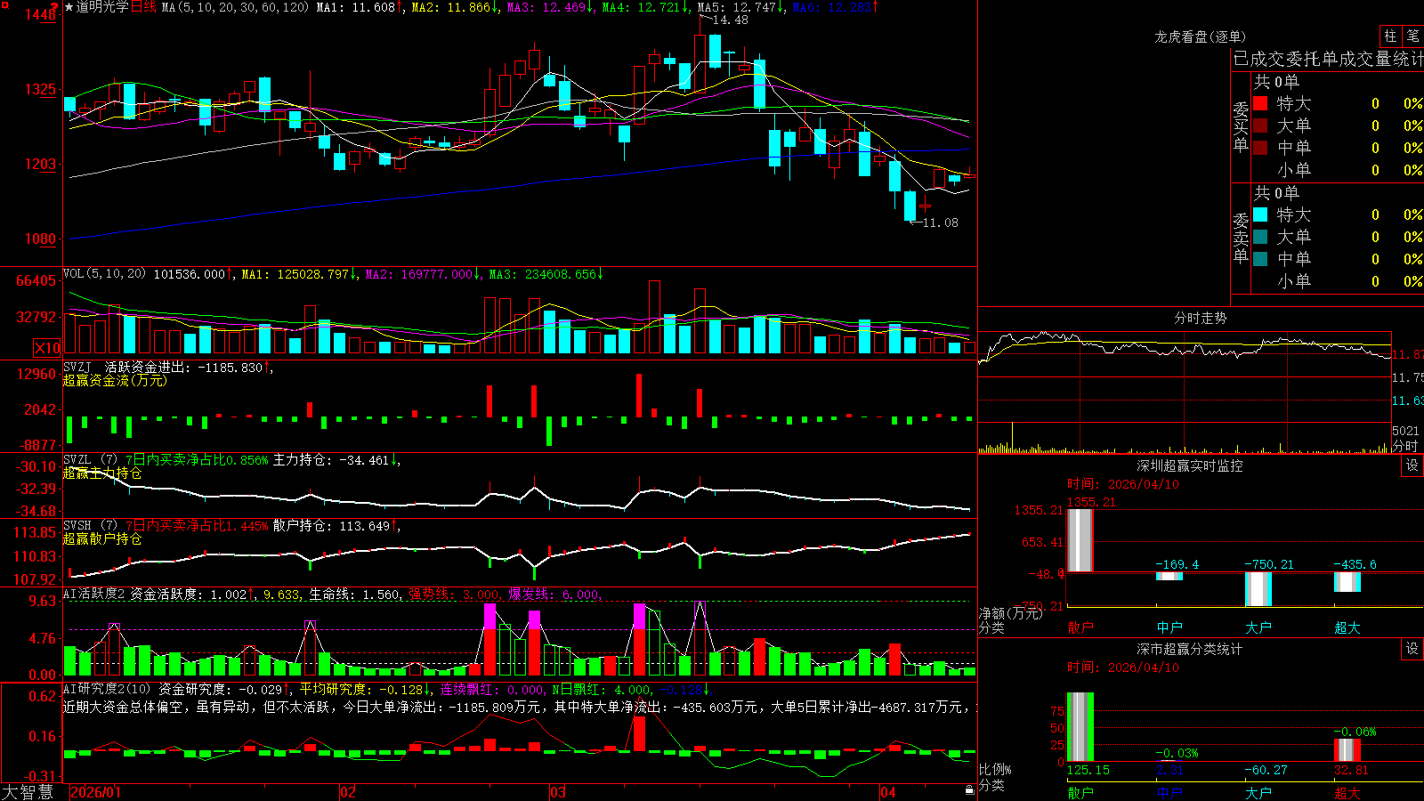The image size is (1424, 801).
Task: Click the -750.21 大户 net amount bar
Action: [x=1258, y=589]
